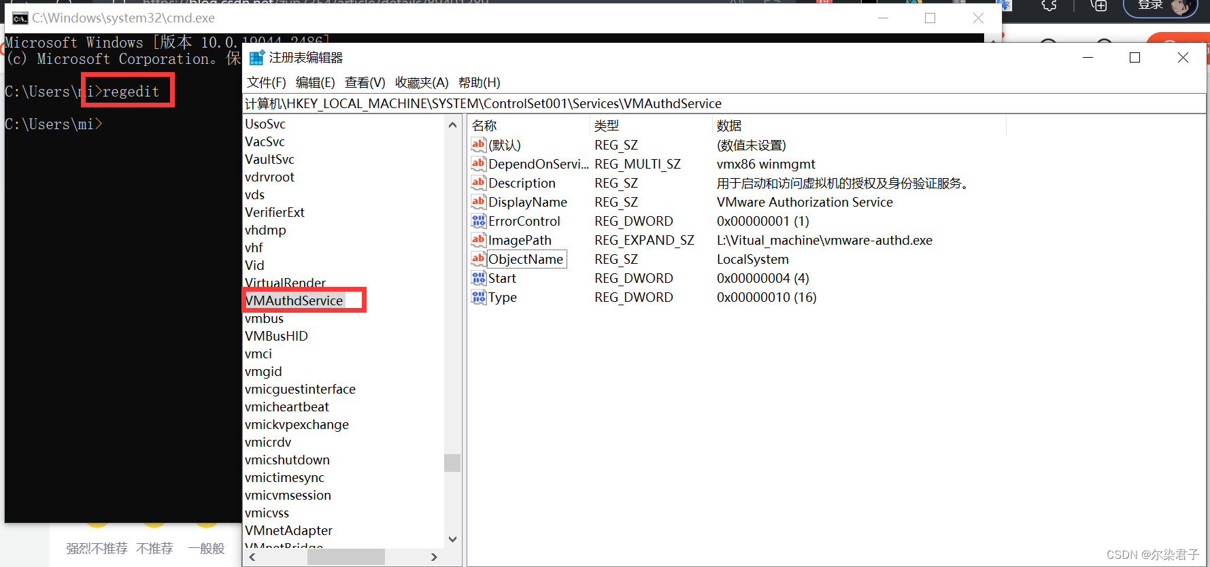The width and height of the screenshot is (1210, 567).
Task: Open the View (查看) menu
Action: 365,83
